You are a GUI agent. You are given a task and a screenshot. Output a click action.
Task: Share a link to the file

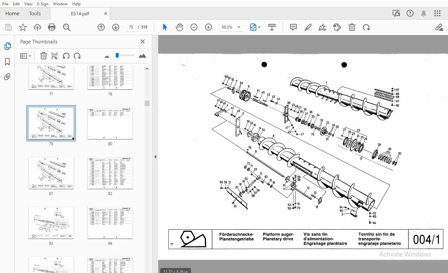tap(439, 27)
